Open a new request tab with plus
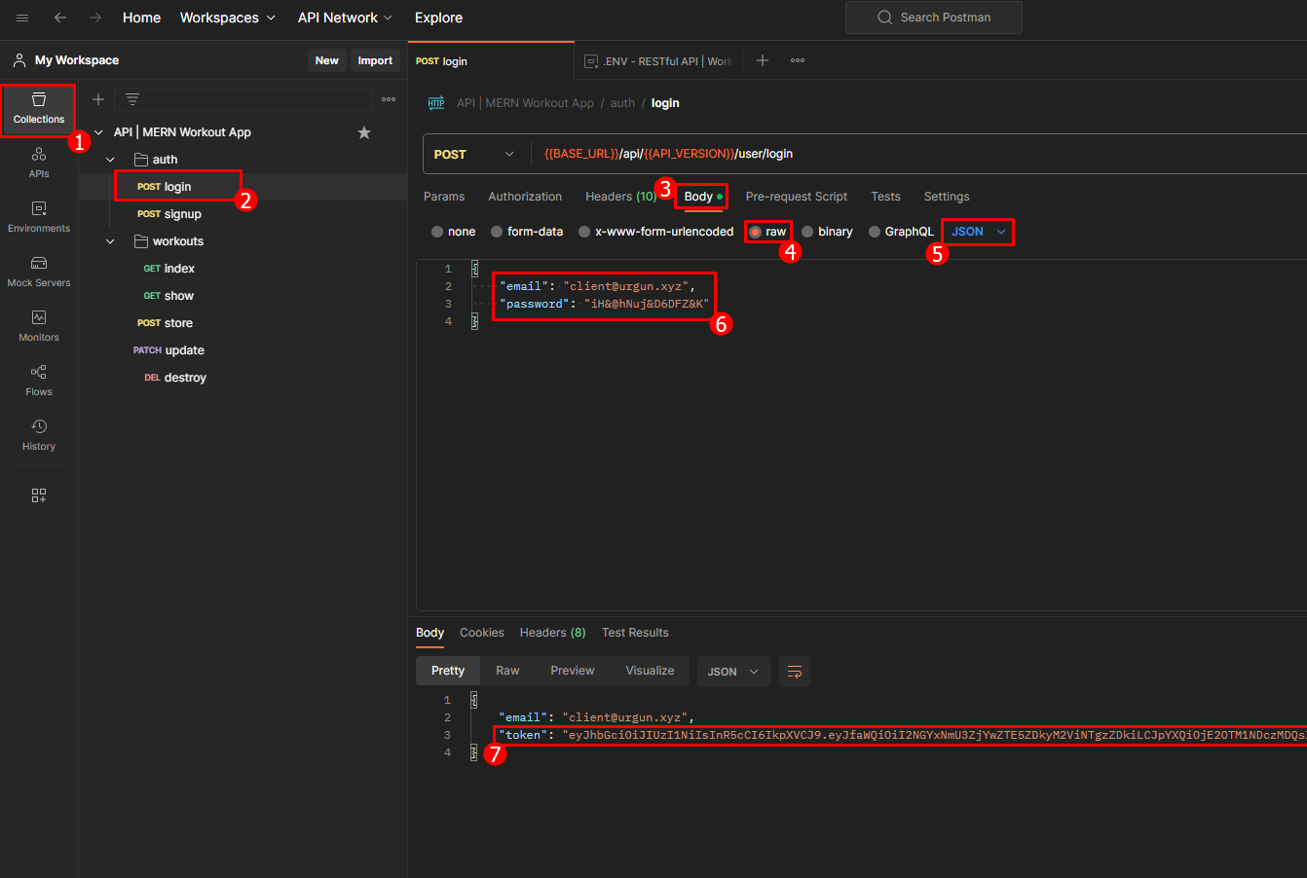This screenshot has width=1307, height=878. pyautogui.click(x=763, y=60)
